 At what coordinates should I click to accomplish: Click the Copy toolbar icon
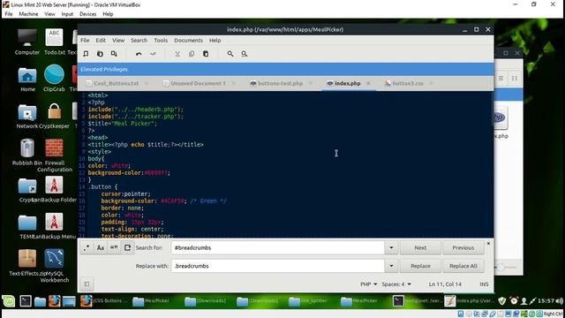192,54
